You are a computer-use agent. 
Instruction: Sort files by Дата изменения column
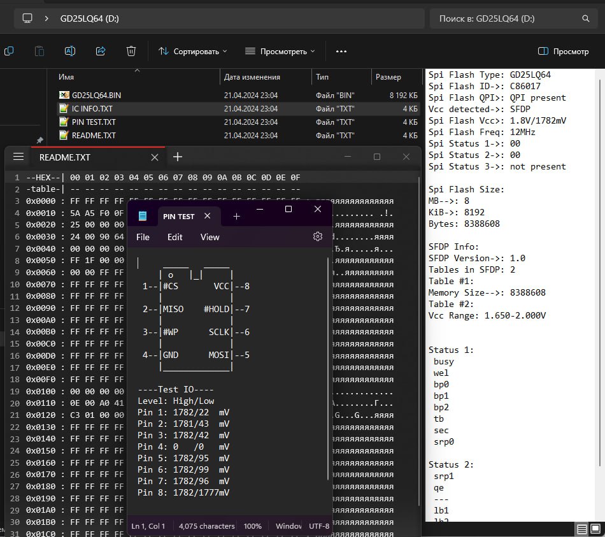(x=252, y=77)
